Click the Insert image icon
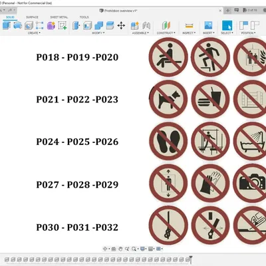 click(x=208, y=25)
